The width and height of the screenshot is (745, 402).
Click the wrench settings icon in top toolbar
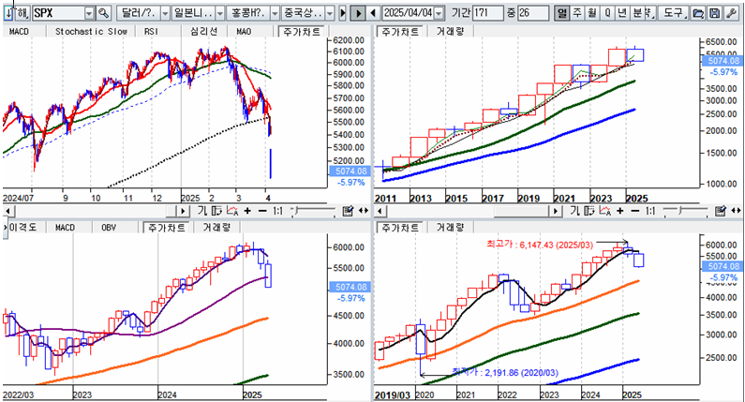pyautogui.click(x=731, y=13)
